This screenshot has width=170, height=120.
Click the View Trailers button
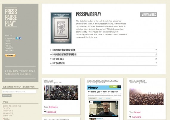pyautogui.click(x=149, y=15)
